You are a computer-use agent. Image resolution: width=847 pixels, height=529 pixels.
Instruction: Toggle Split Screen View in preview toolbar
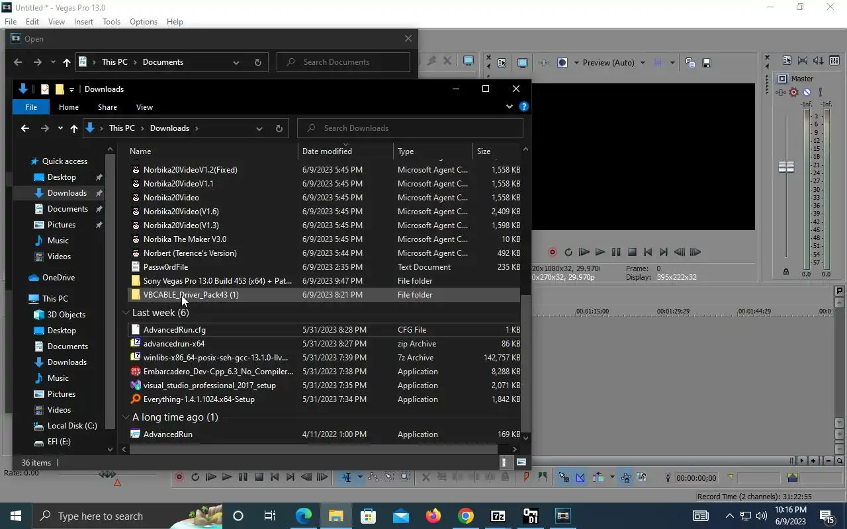(562, 63)
